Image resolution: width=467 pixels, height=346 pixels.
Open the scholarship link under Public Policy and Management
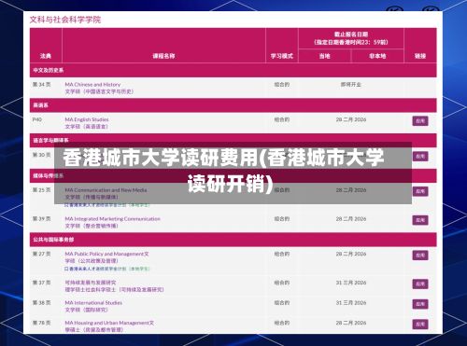point(107,269)
